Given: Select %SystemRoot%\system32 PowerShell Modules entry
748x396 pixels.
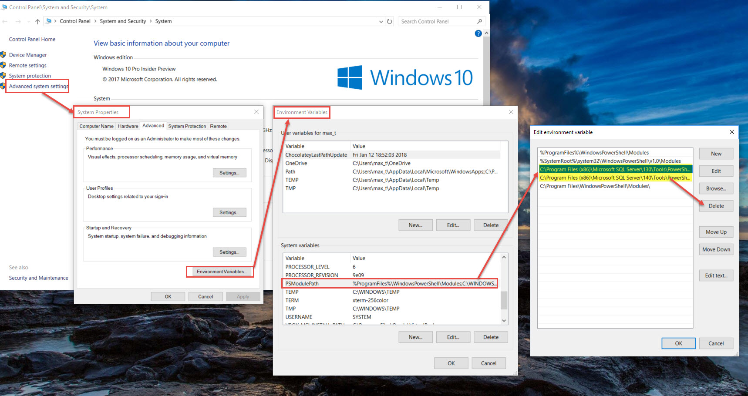Looking at the screenshot, I should [615, 161].
